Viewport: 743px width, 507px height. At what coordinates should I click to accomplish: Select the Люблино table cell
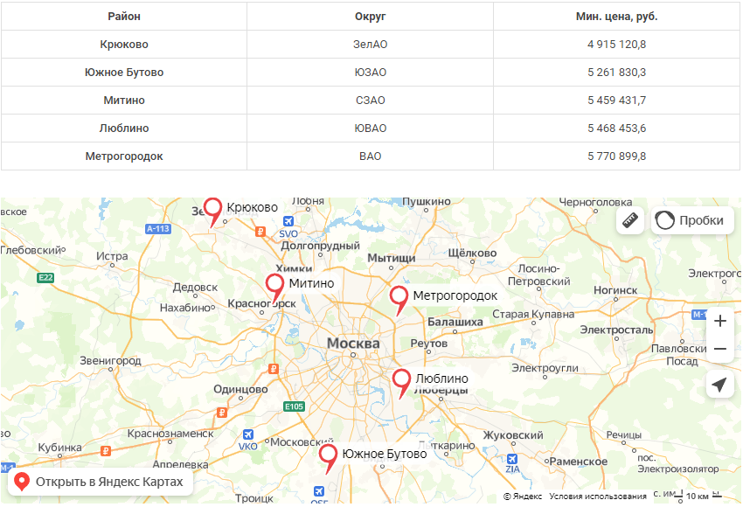(124, 128)
